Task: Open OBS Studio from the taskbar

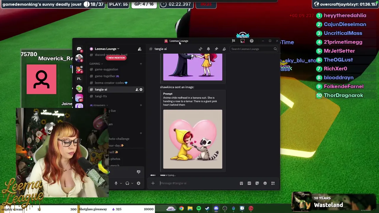Action: point(225,209)
